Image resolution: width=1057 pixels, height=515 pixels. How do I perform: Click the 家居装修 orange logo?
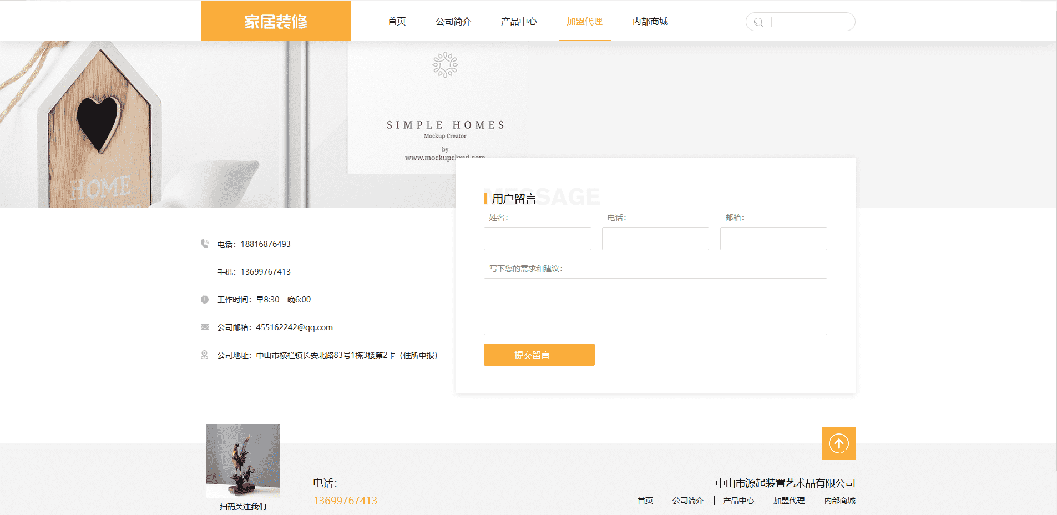coord(276,21)
